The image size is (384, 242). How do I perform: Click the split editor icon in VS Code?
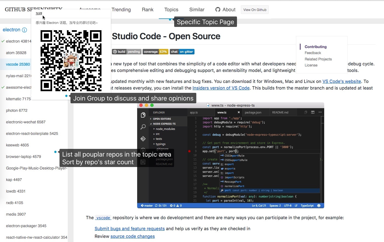[x=313, y=112]
